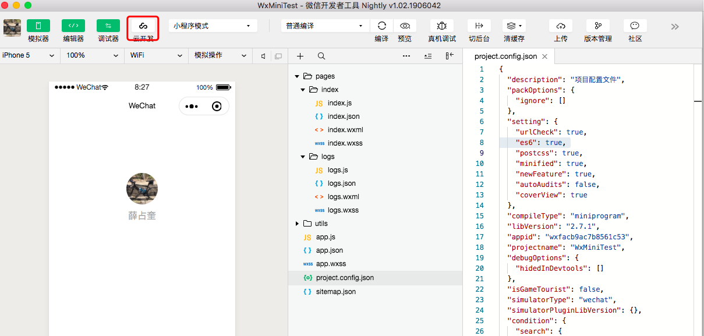Image resolution: width=704 pixels, height=336 pixels.
Task: Open the WiFi network dropdown
Action: [x=156, y=55]
